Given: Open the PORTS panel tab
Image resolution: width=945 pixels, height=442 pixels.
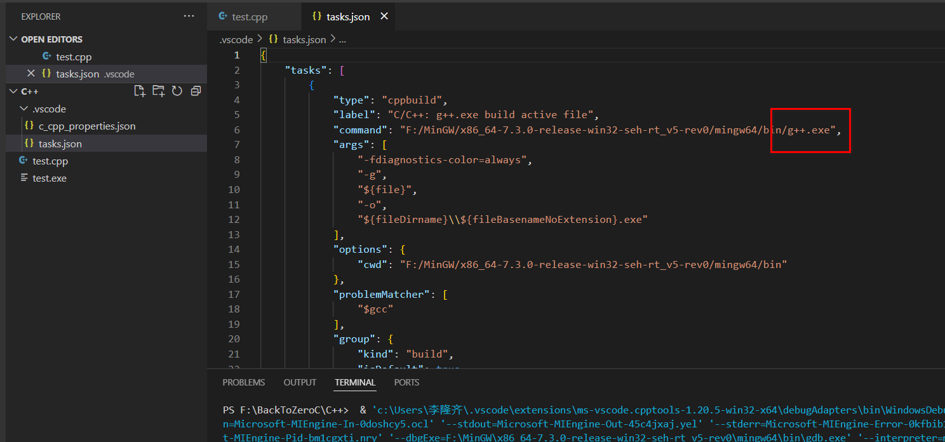Looking at the screenshot, I should click(x=406, y=382).
